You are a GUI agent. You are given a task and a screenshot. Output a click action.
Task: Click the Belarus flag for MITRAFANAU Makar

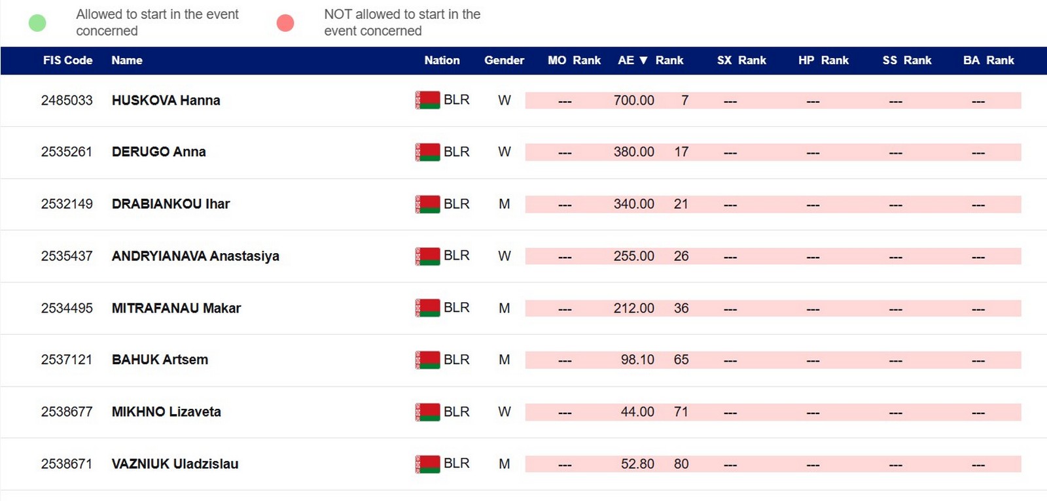427,307
